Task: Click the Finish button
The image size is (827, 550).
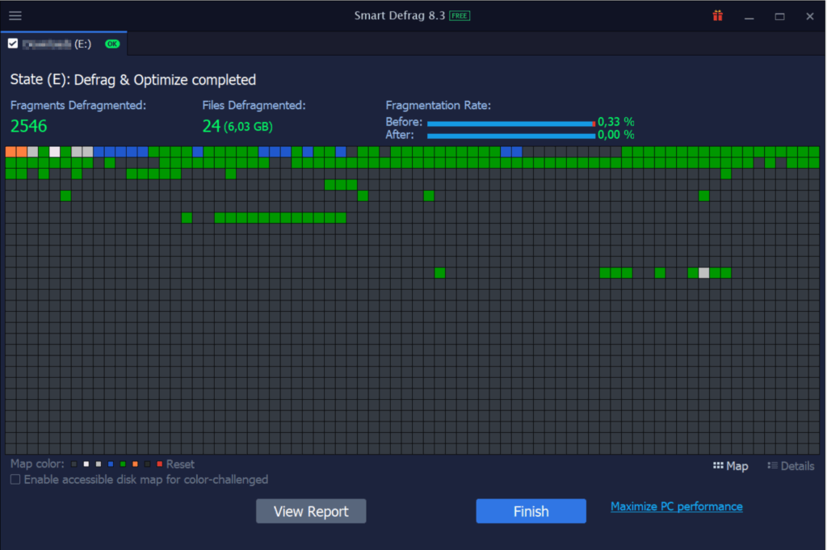Action: (531, 511)
